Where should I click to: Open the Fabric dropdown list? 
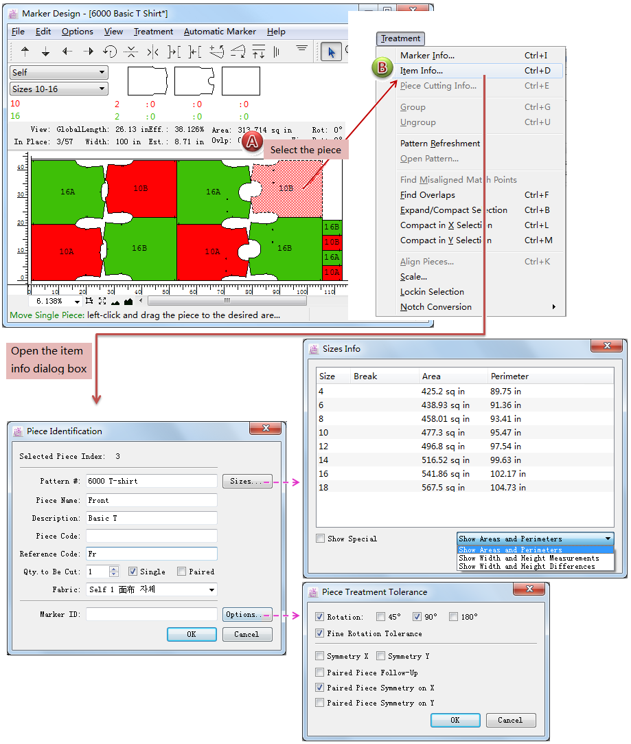tap(211, 589)
